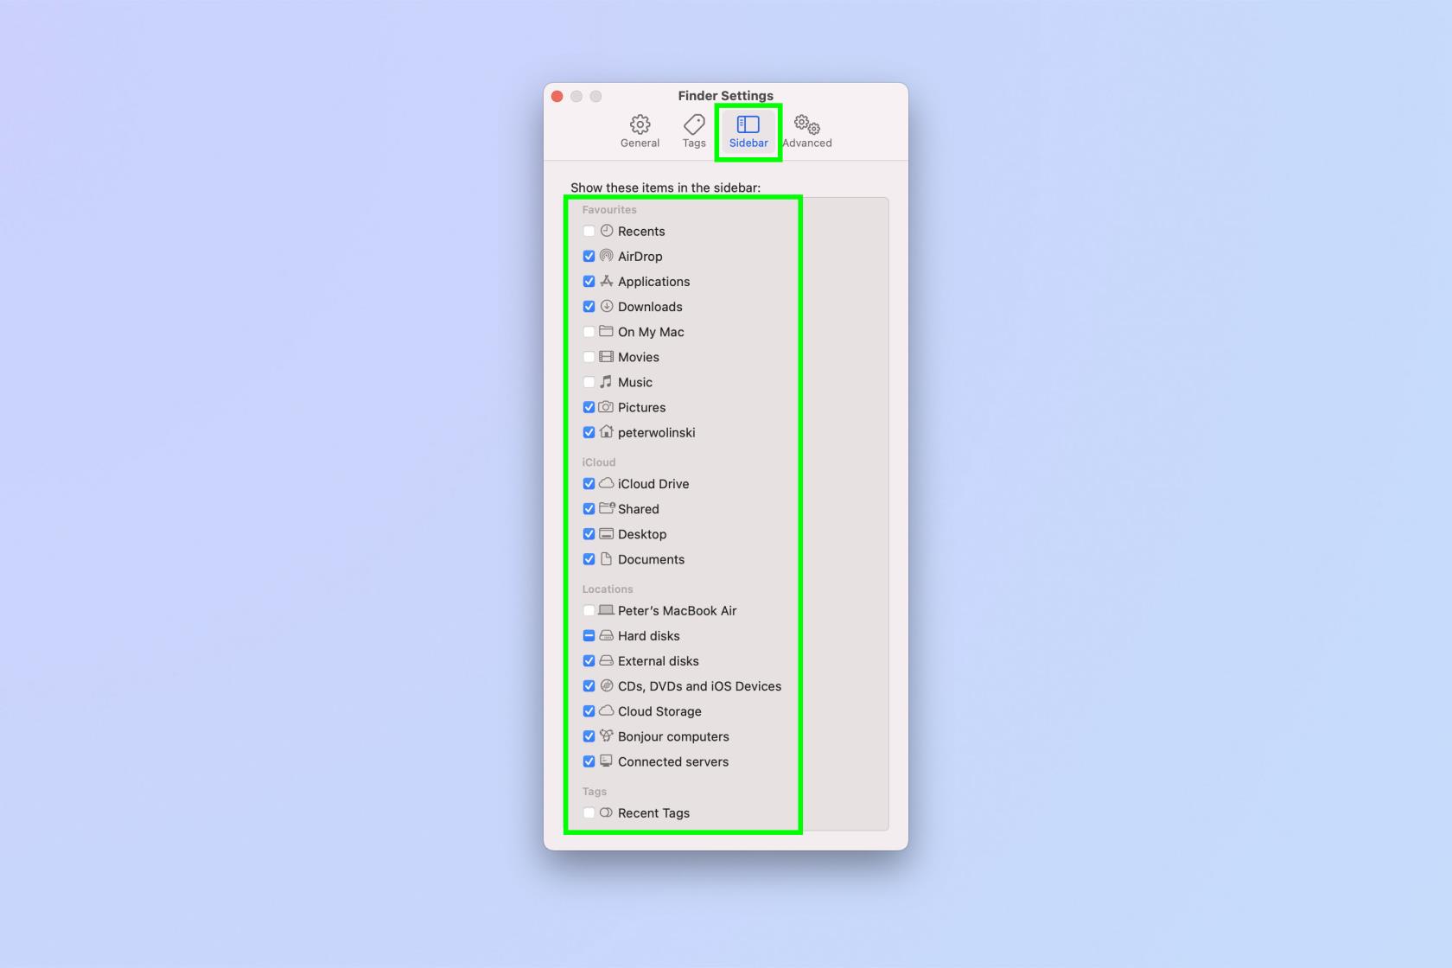Click the Pictures camera icon
The height and width of the screenshot is (968, 1452).
[x=607, y=406]
